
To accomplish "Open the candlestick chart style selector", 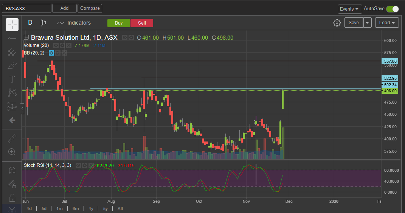I will pos(43,23).
